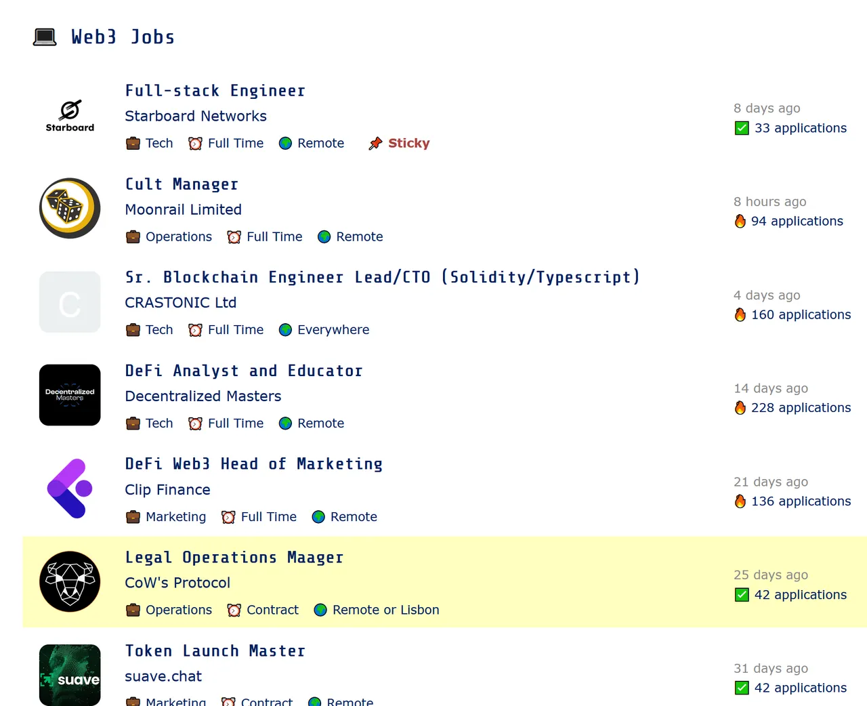Open the Decentralized Masters logo
This screenshot has height=706, width=867.
[x=70, y=395]
